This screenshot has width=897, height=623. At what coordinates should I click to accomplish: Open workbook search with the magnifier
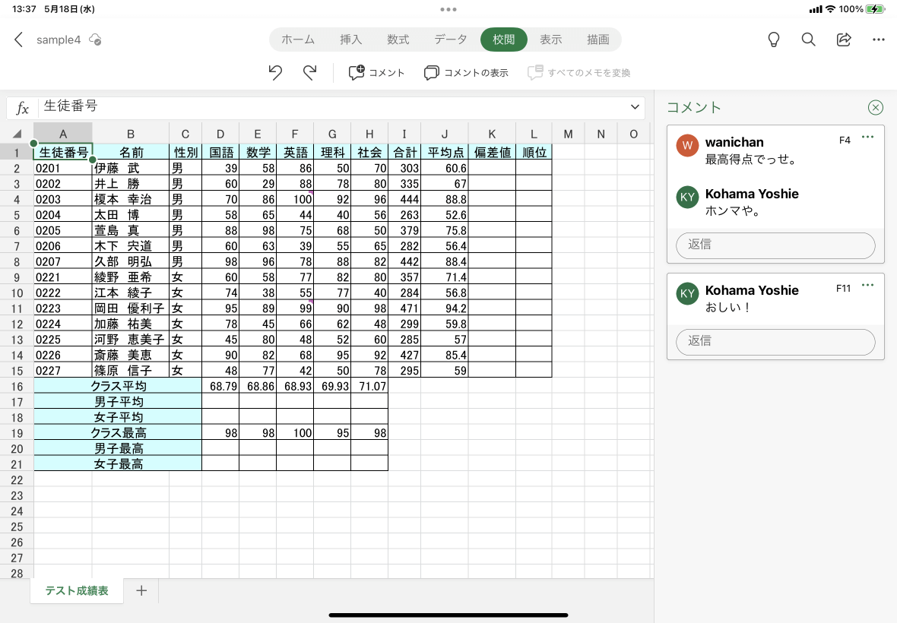(x=808, y=40)
